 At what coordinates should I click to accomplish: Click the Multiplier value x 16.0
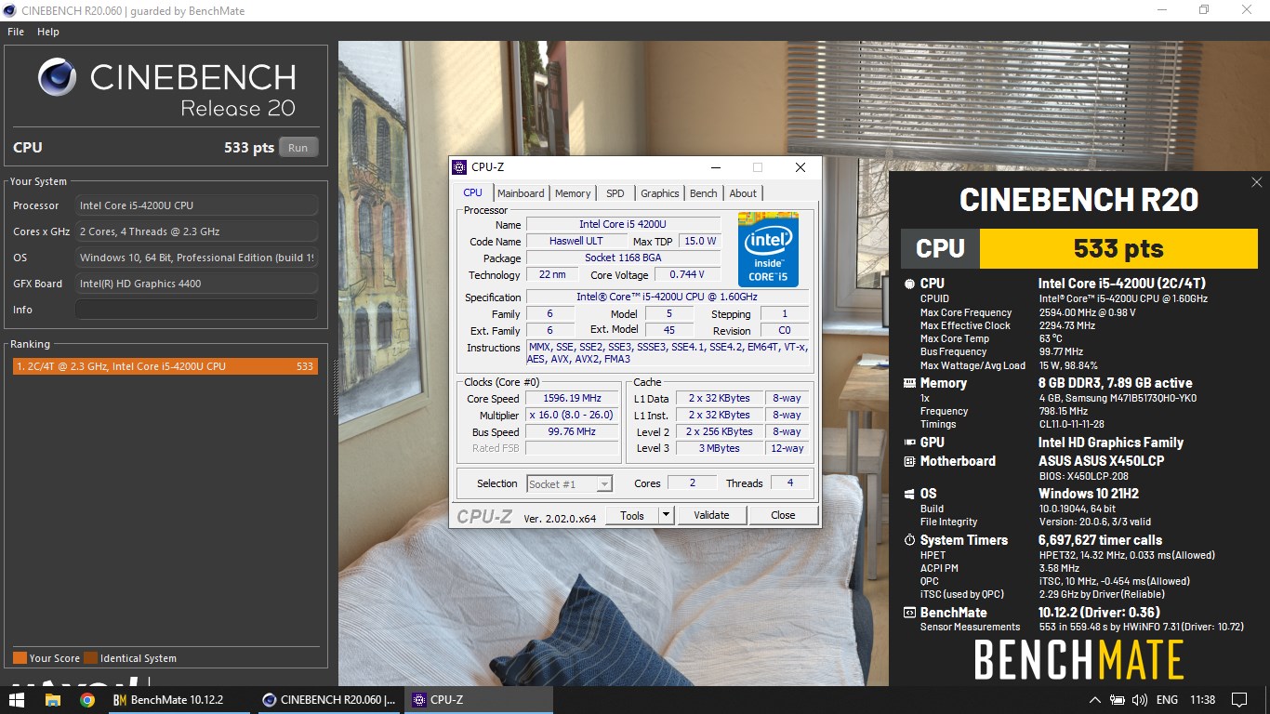tap(573, 416)
